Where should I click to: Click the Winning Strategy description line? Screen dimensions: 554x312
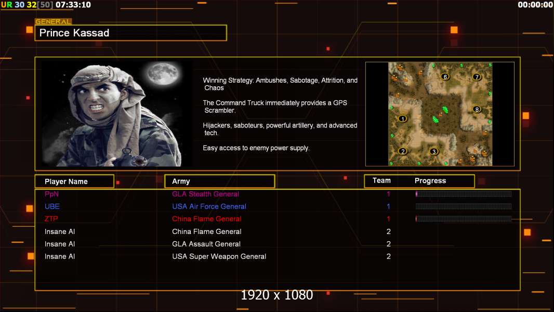280,84
